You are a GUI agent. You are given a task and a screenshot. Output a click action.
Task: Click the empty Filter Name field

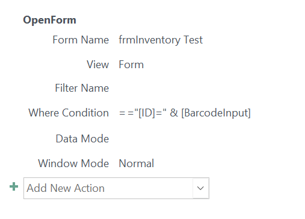point(180,88)
